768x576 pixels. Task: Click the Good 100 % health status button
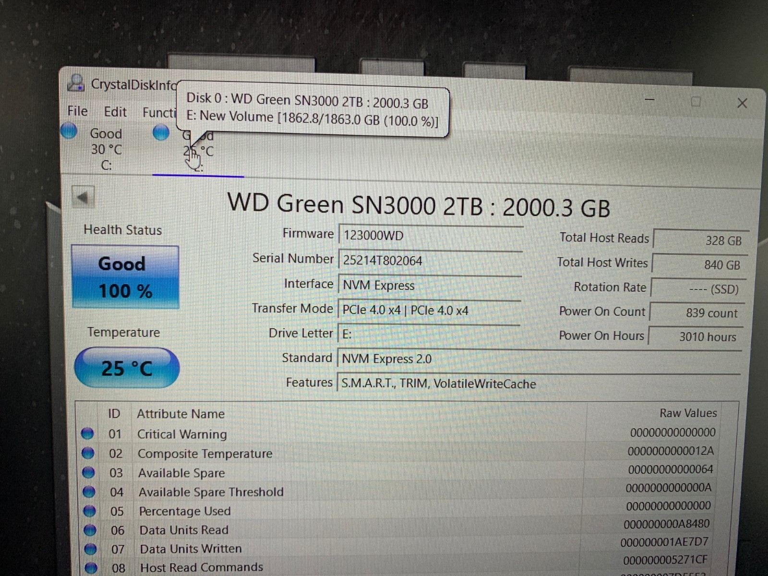coord(125,277)
